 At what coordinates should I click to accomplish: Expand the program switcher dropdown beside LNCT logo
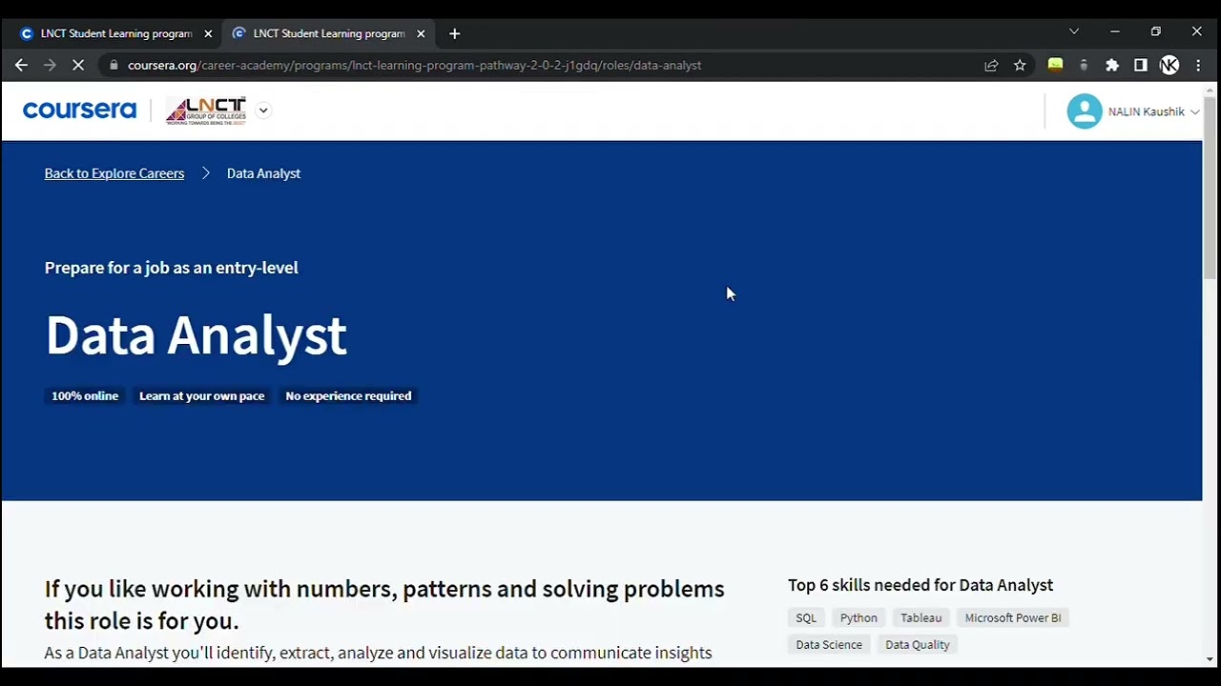coord(263,111)
